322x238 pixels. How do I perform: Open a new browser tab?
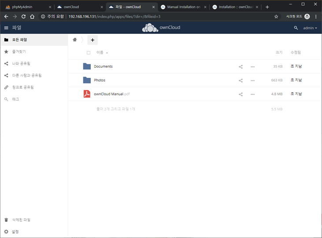(267, 7)
